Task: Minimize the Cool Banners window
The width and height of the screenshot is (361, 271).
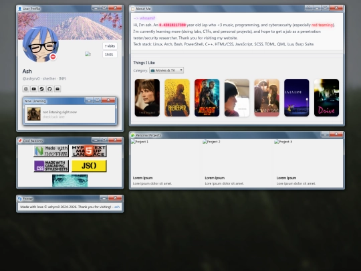Action: point(96,140)
